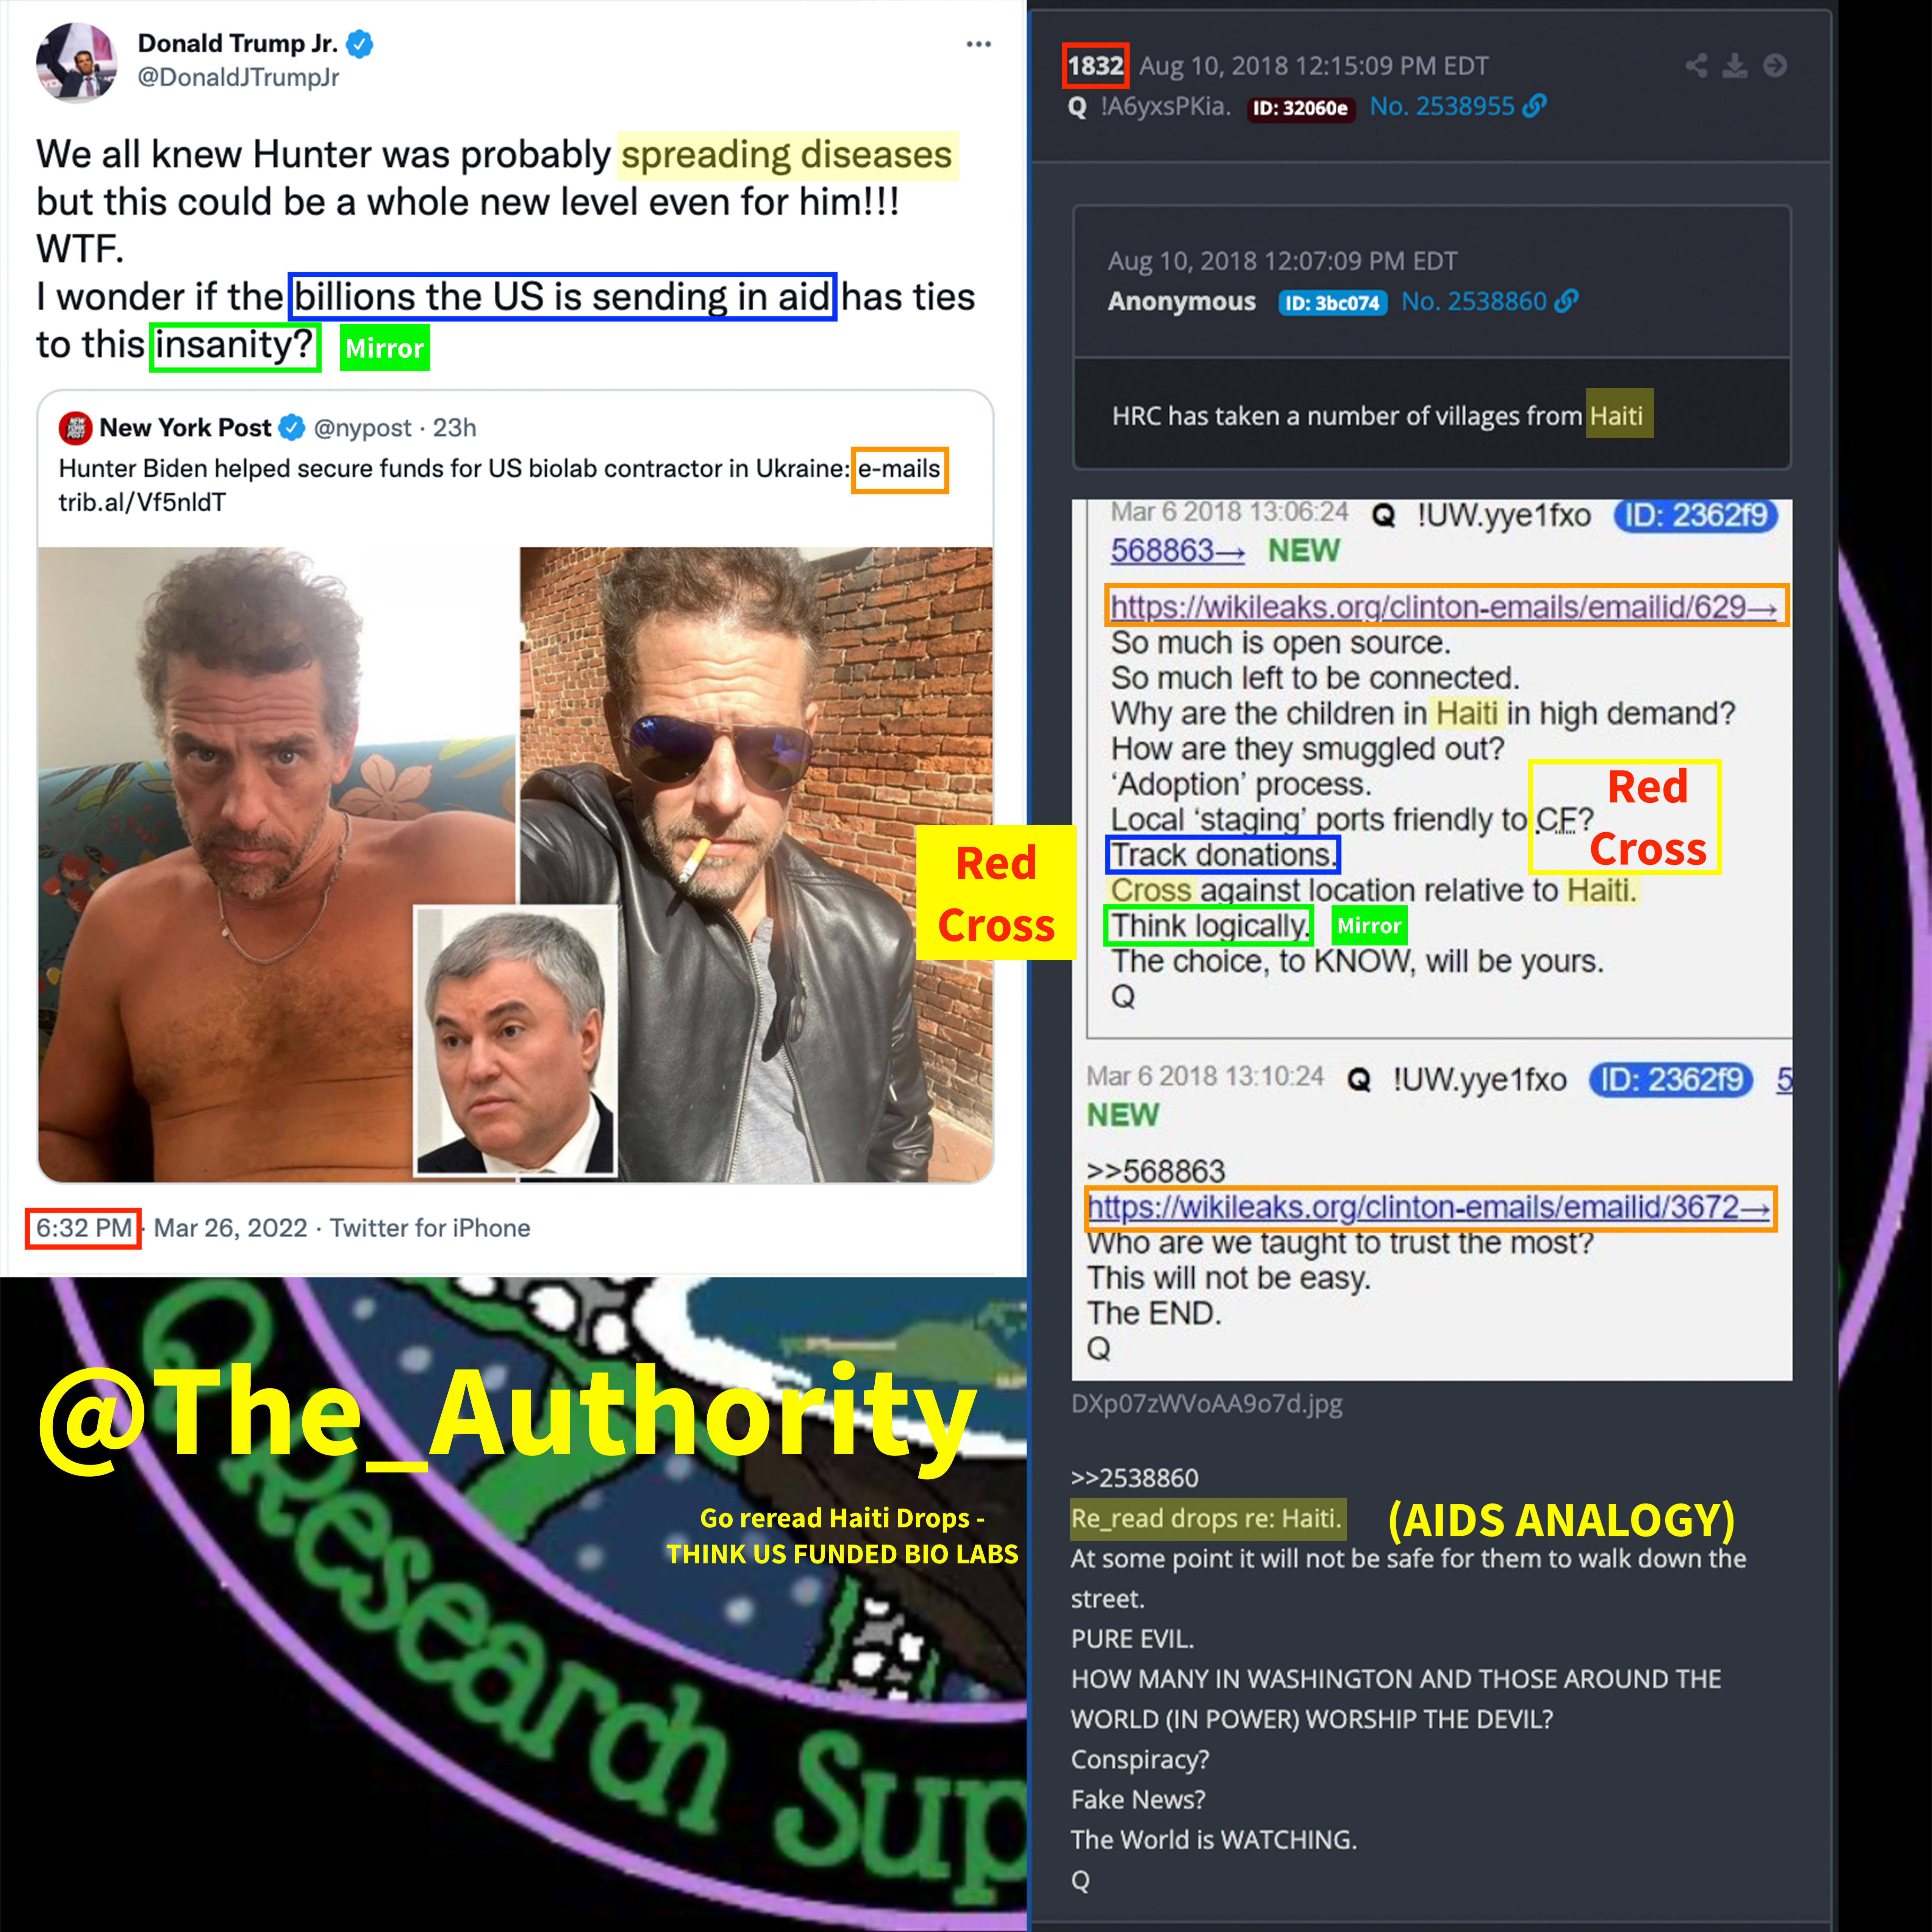Click the verified badge beside Donald Trump Jr.
This screenshot has width=1932, height=1932.
(x=360, y=44)
